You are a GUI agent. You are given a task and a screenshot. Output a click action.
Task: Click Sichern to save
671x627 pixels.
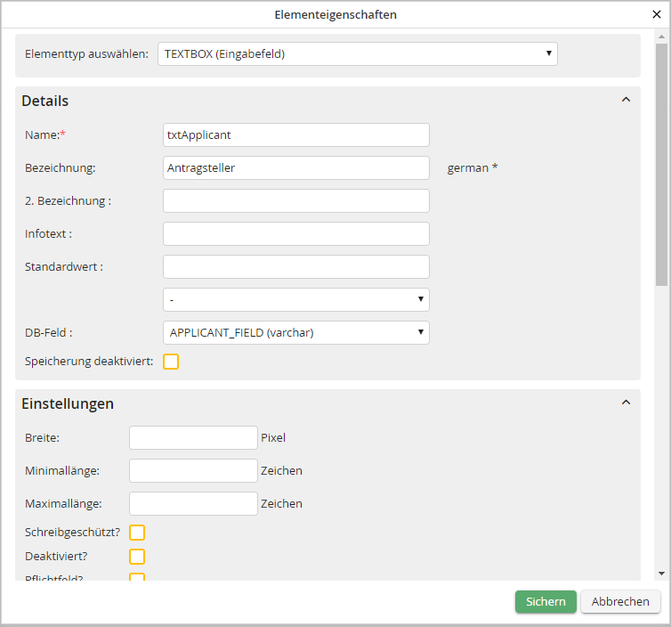coord(545,601)
